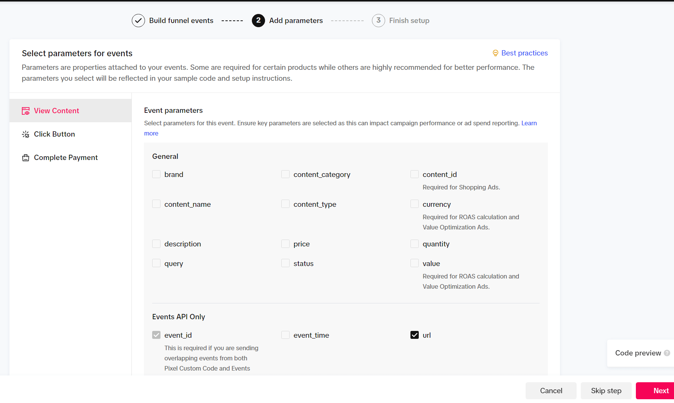Enable the event_time checkbox
The width and height of the screenshot is (674, 403).
[285, 335]
